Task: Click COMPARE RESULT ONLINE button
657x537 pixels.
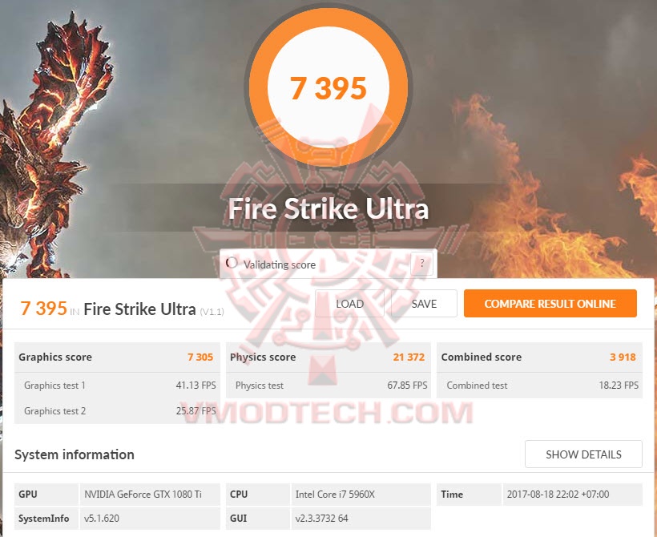Action: 550,304
